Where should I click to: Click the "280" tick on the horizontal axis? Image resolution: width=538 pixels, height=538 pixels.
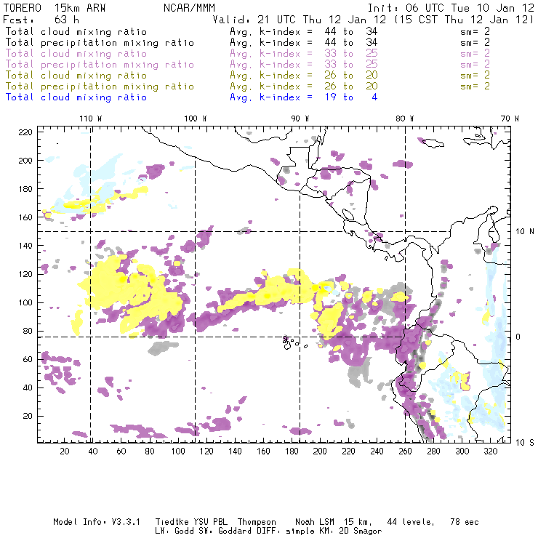click(x=434, y=451)
